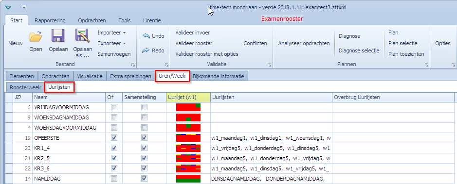Open Conflicten
457x184 pixels.
[256, 43]
